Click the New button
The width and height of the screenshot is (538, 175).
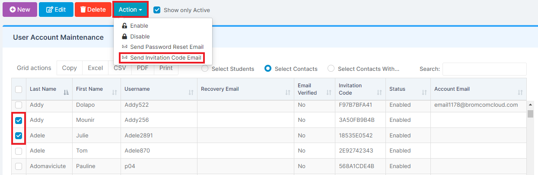[x=20, y=10]
